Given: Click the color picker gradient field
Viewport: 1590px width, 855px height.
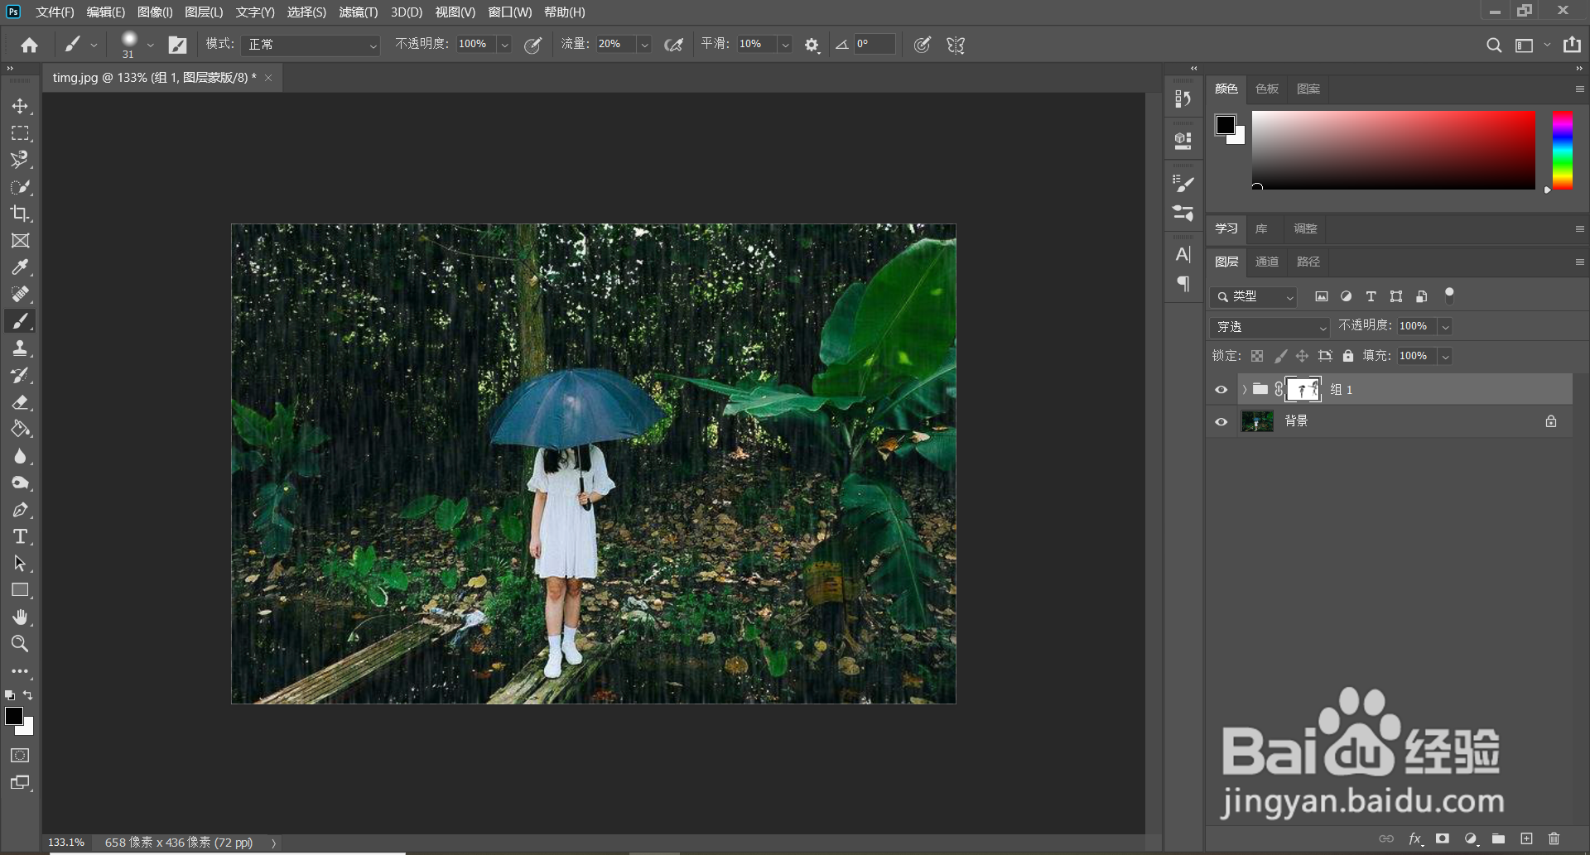Looking at the screenshot, I should click(x=1393, y=150).
